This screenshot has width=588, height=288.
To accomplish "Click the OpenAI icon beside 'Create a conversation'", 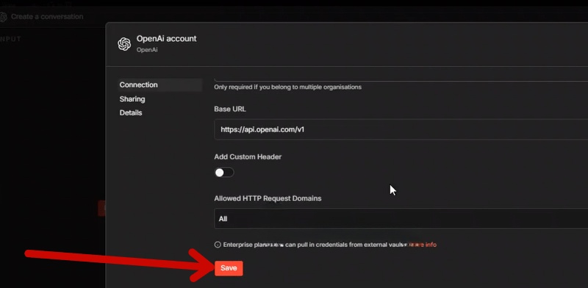I will (x=4, y=17).
